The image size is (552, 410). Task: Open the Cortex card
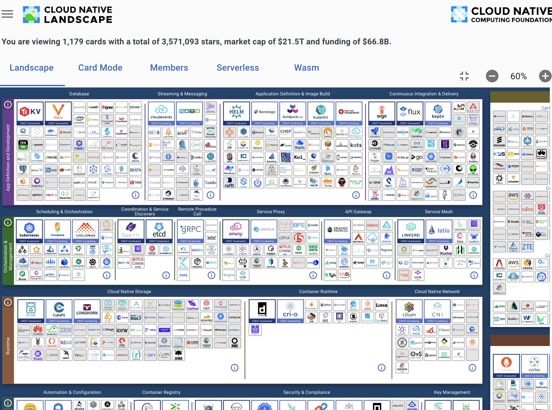535,366
